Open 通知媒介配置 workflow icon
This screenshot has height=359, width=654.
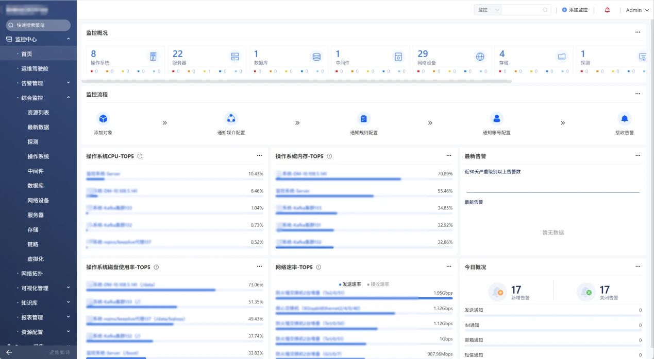tap(231, 119)
